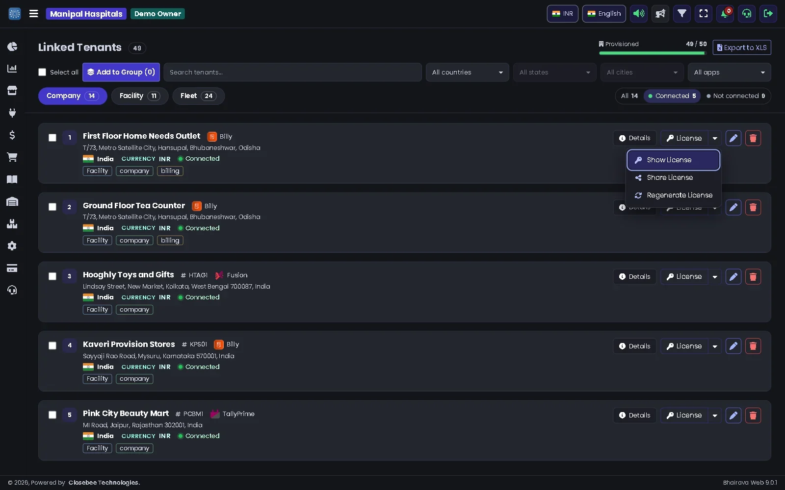Choose Show License from the menu
The image size is (785, 490).
(x=674, y=160)
